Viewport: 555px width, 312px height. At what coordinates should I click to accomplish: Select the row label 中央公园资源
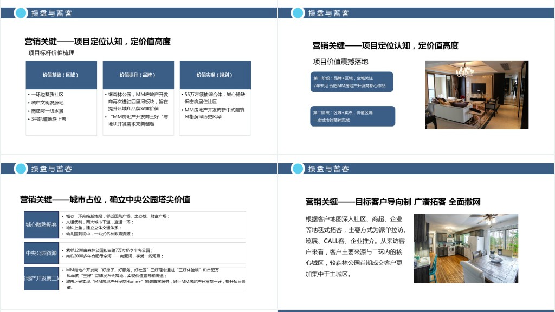pos(41,253)
